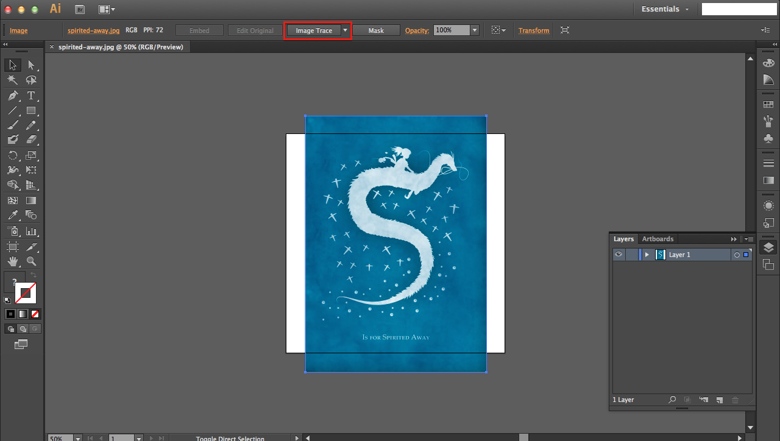Open the Transform panel link
Screen dimensions: 780x441
pos(534,30)
